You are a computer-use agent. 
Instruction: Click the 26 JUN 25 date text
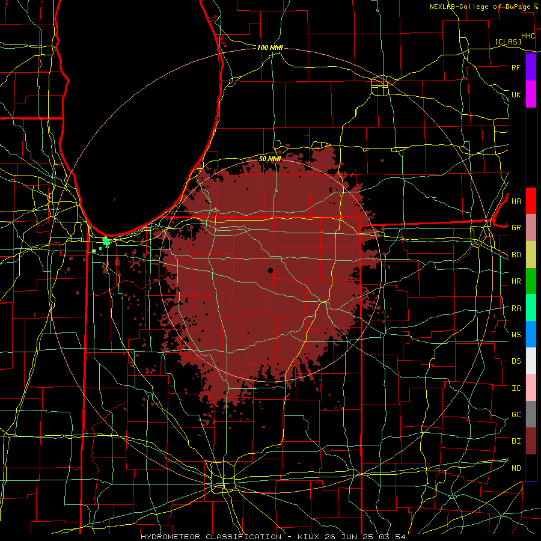350,537
